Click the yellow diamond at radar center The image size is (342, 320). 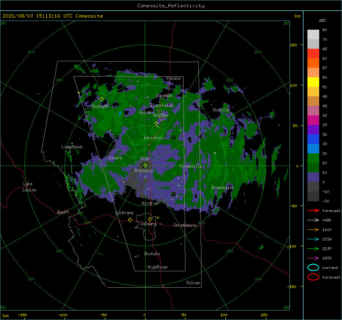(145, 166)
